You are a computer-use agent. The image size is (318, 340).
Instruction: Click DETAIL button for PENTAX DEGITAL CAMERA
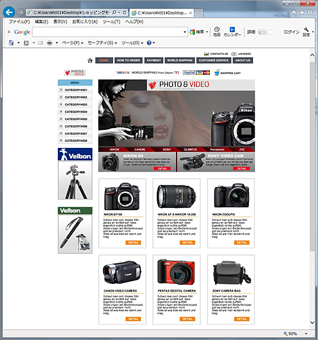click(x=187, y=319)
